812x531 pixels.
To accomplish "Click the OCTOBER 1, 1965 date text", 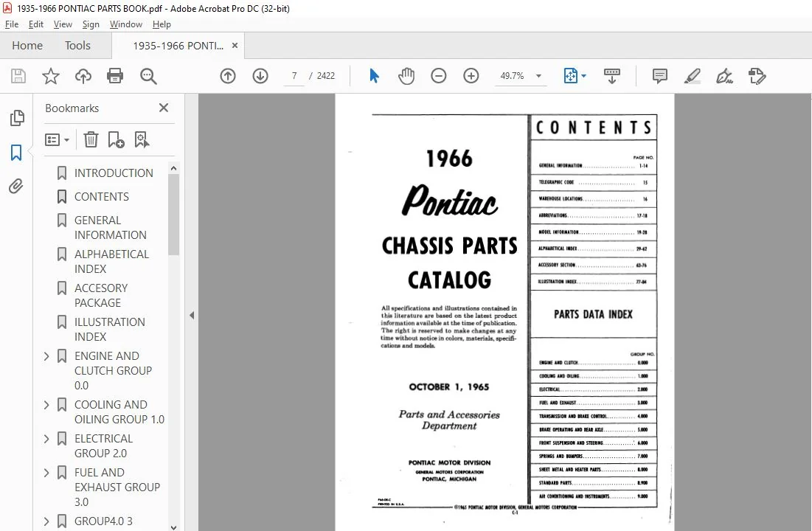I will point(449,387).
